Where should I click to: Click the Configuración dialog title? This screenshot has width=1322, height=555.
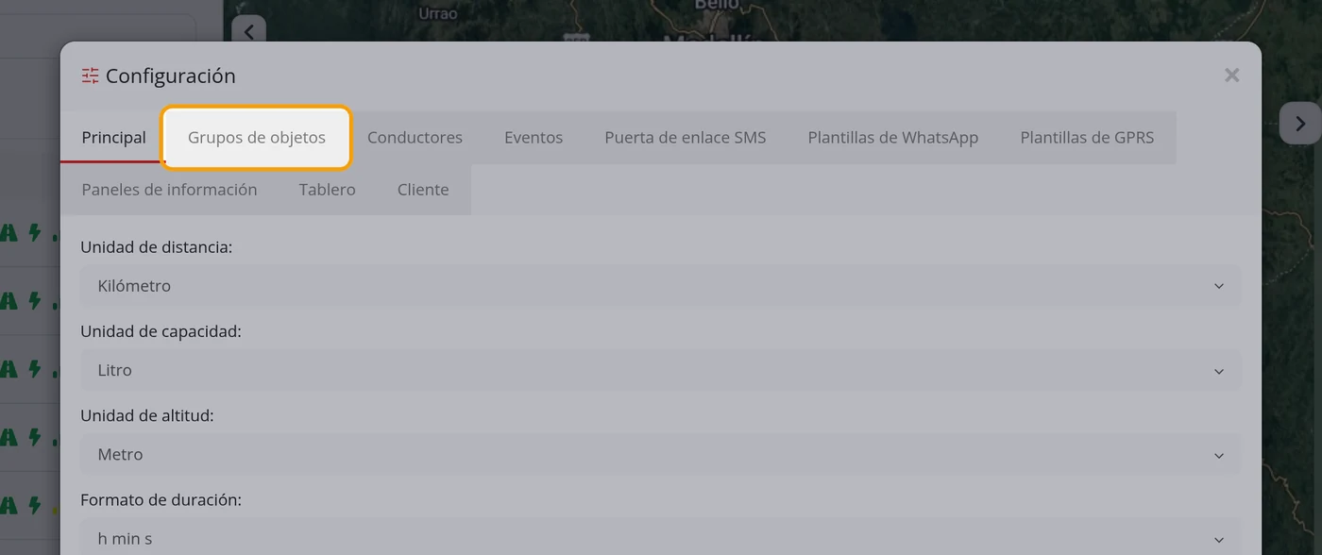171,76
